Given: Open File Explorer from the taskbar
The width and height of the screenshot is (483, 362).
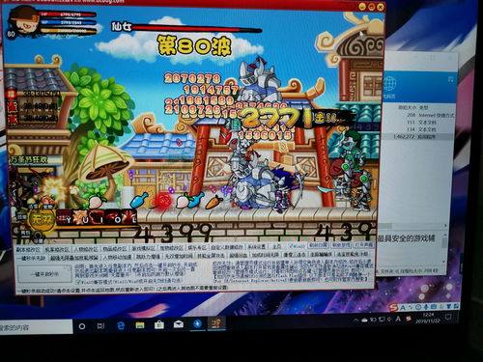Looking at the screenshot, I should 140,325.
